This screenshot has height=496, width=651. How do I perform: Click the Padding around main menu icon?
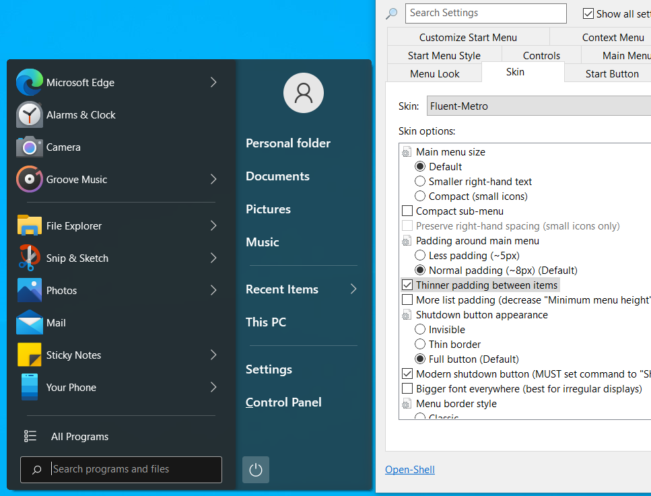click(407, 241)
